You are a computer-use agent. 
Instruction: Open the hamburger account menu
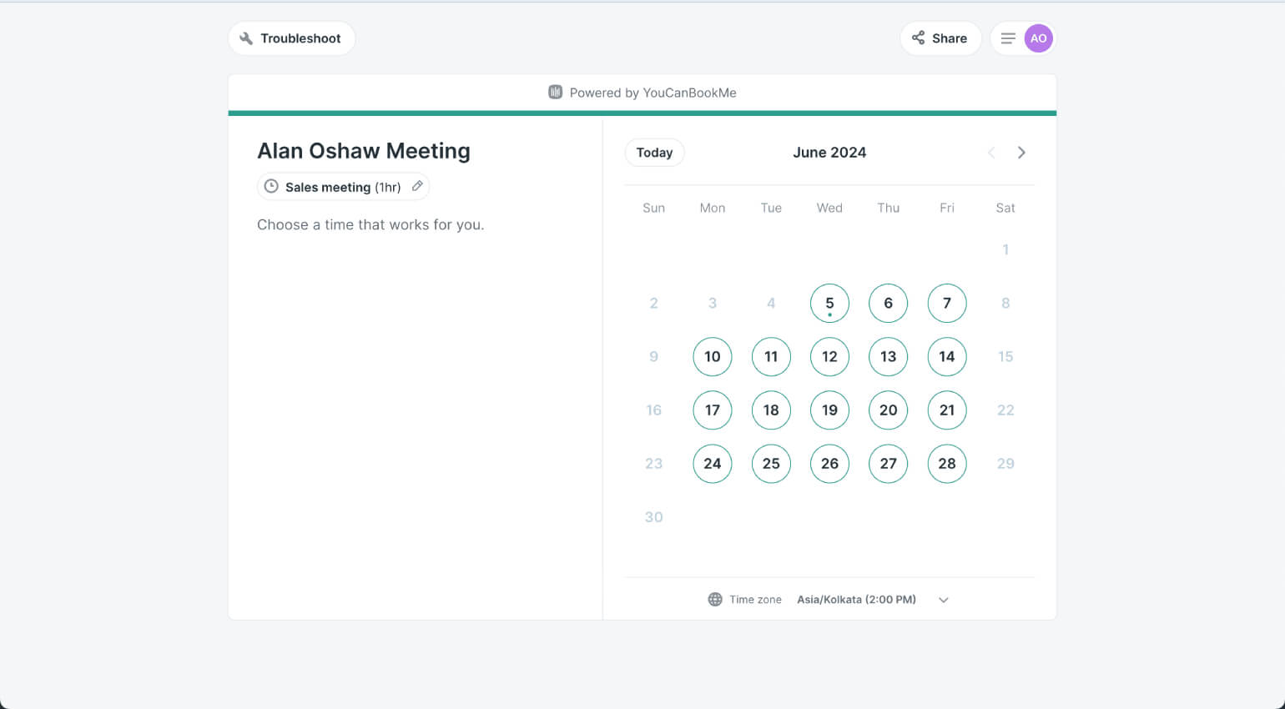[1008, 38]
